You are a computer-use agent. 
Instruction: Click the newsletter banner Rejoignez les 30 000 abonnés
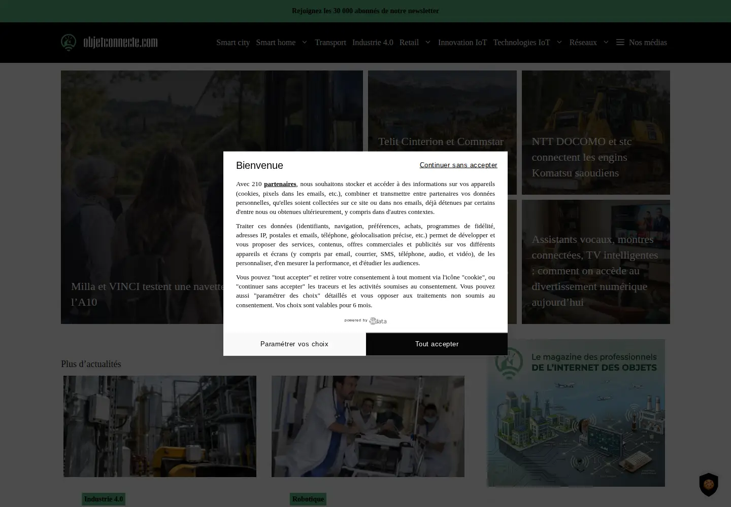pyautogui.click(x=365, y=11)
